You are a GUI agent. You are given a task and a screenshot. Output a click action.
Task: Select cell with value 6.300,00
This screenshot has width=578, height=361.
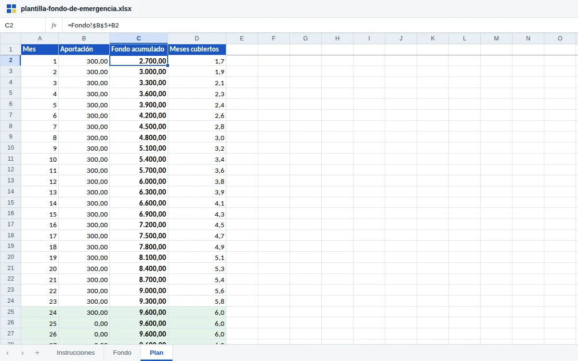point(139,192)
